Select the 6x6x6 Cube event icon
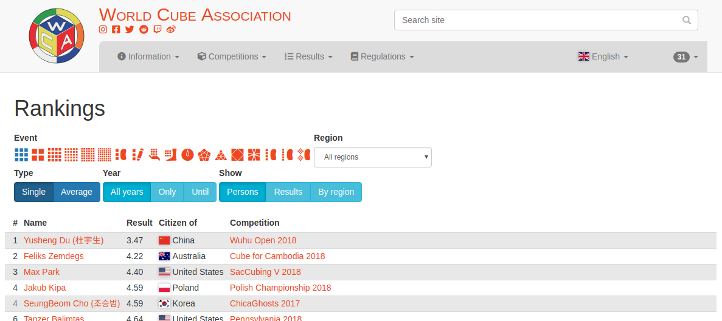Screen dimensions: 722x321 click(x=88, y=155)
